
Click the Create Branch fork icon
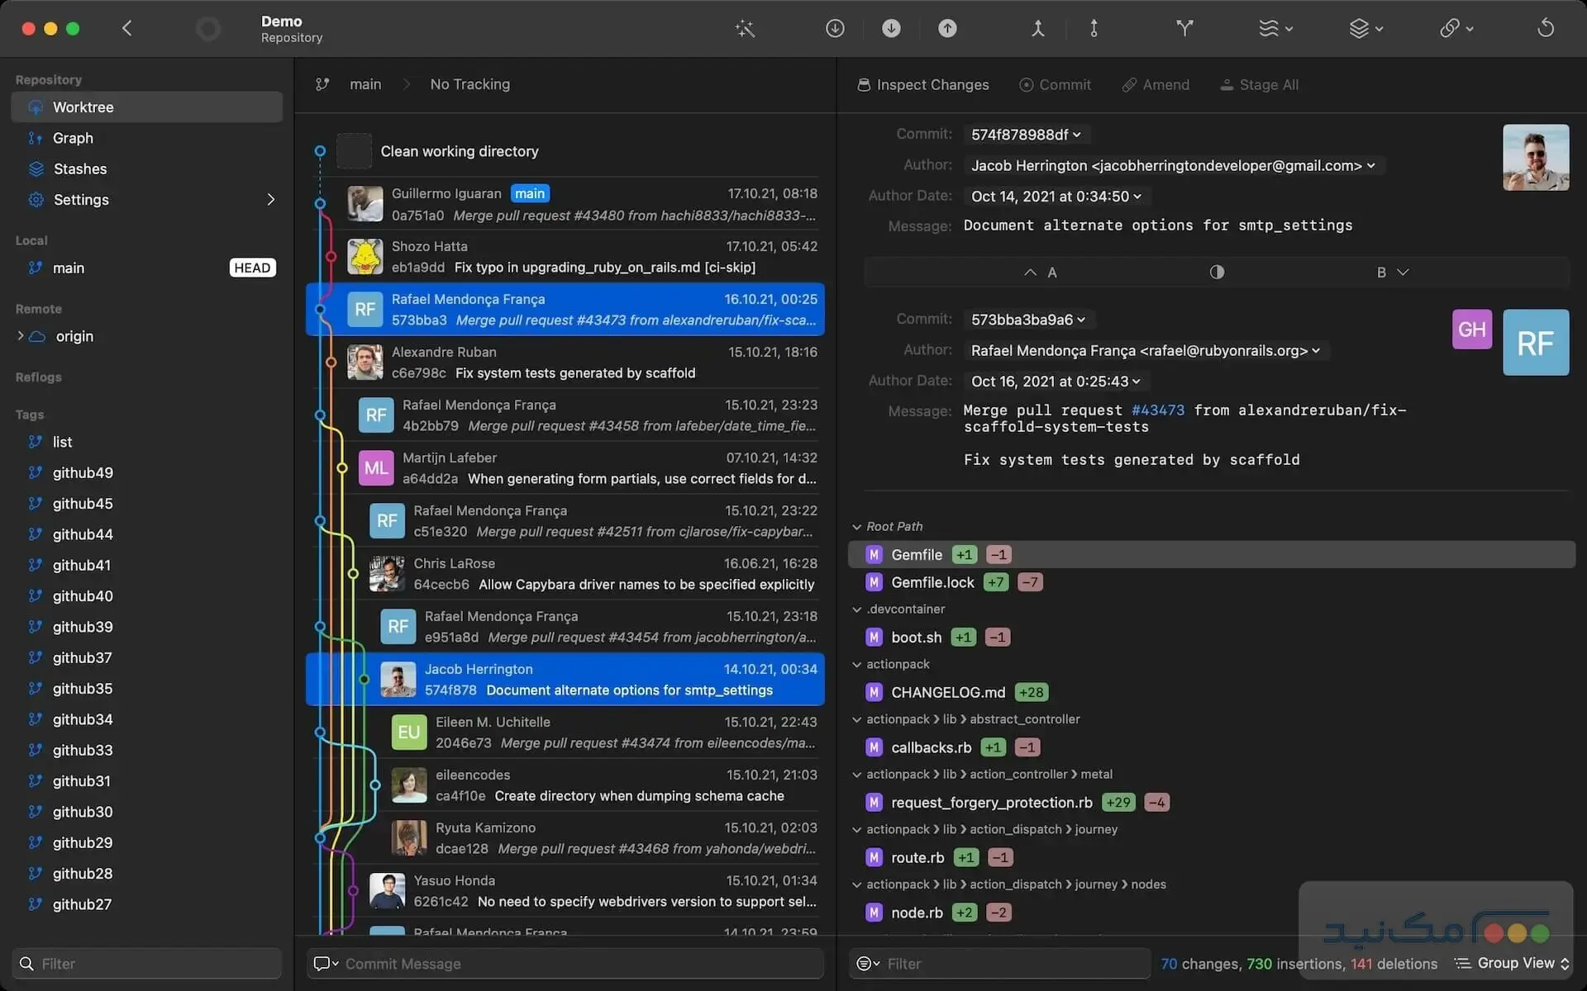1184,28
